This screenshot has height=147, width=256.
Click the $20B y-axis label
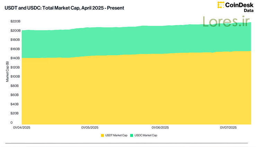coord(15,113)
